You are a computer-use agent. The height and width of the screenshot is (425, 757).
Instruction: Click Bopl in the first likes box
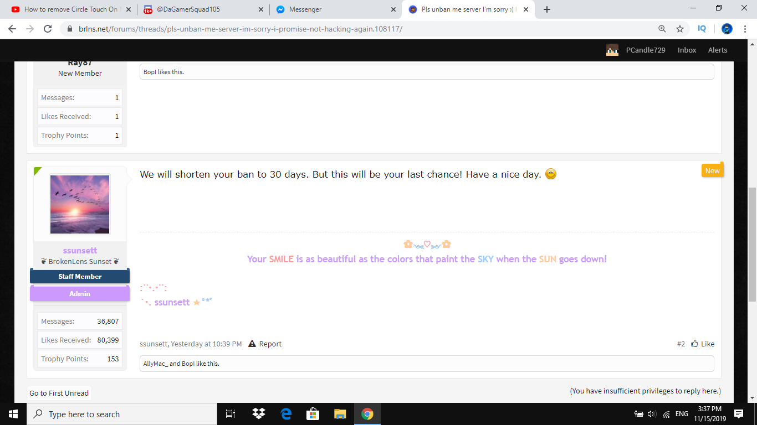point(150,72)
